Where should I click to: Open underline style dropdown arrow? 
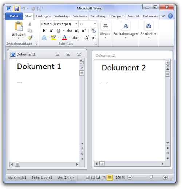pyautogui.click(x=64, y=31)
